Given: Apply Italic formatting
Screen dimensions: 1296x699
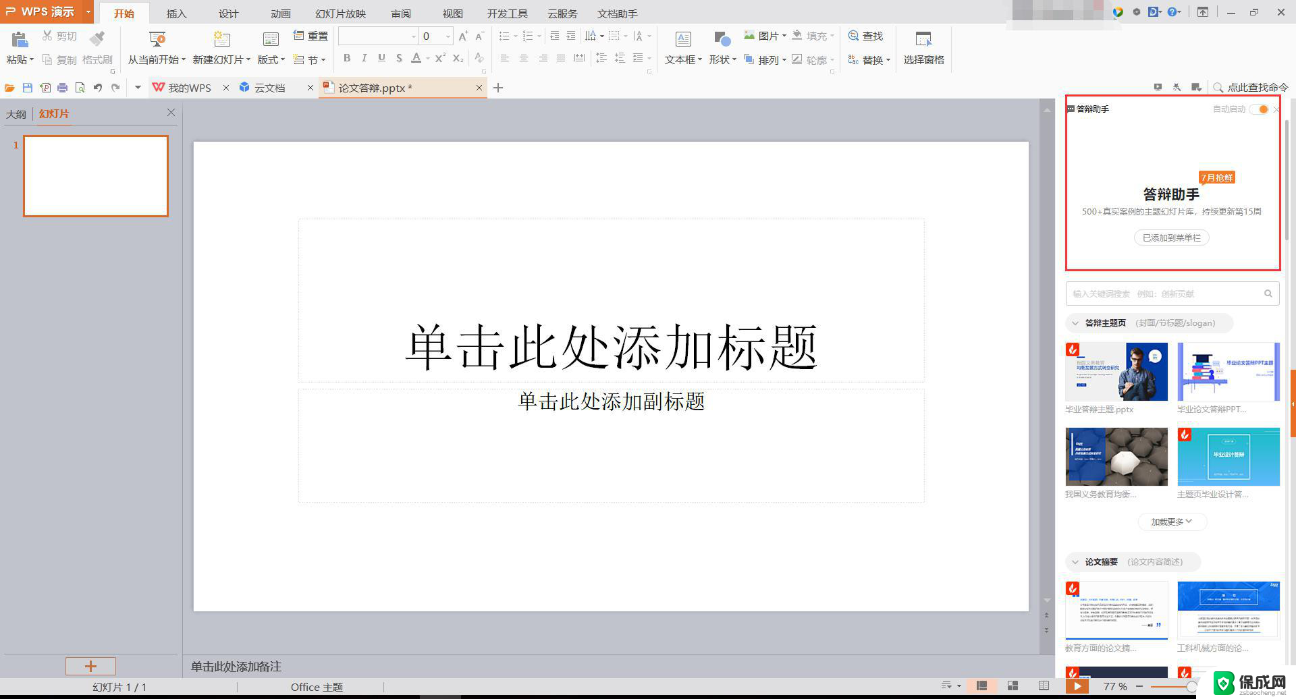Looking at the screenshot, I should pos(364,58).
